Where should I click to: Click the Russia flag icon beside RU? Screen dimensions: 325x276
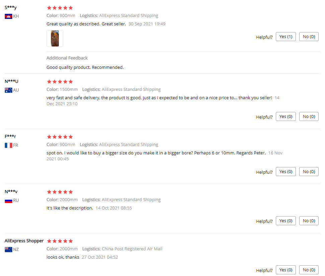[8, 200]
